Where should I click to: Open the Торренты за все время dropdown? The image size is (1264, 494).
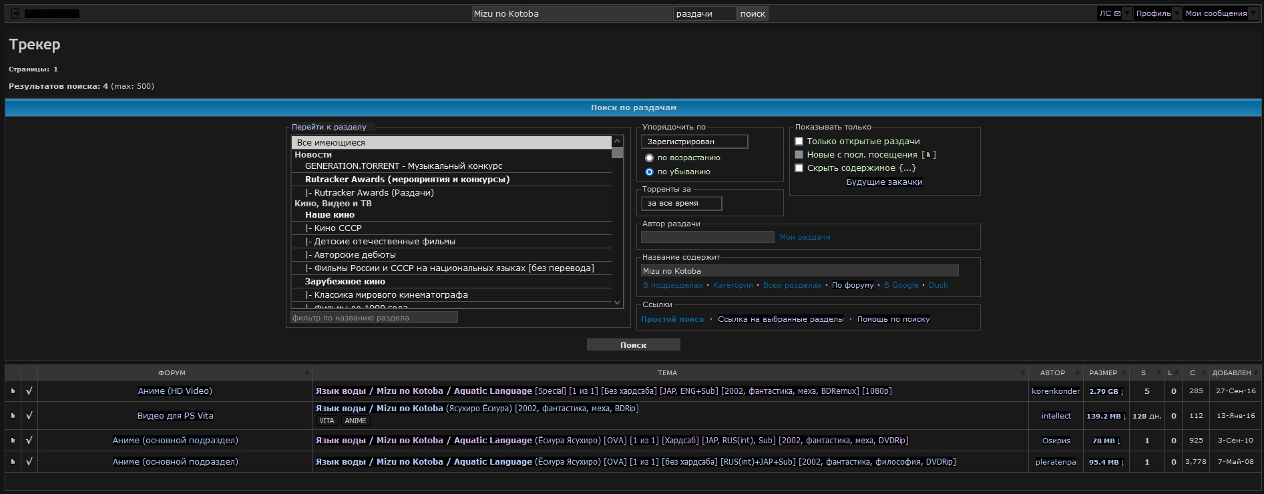(x=682, y=204)
